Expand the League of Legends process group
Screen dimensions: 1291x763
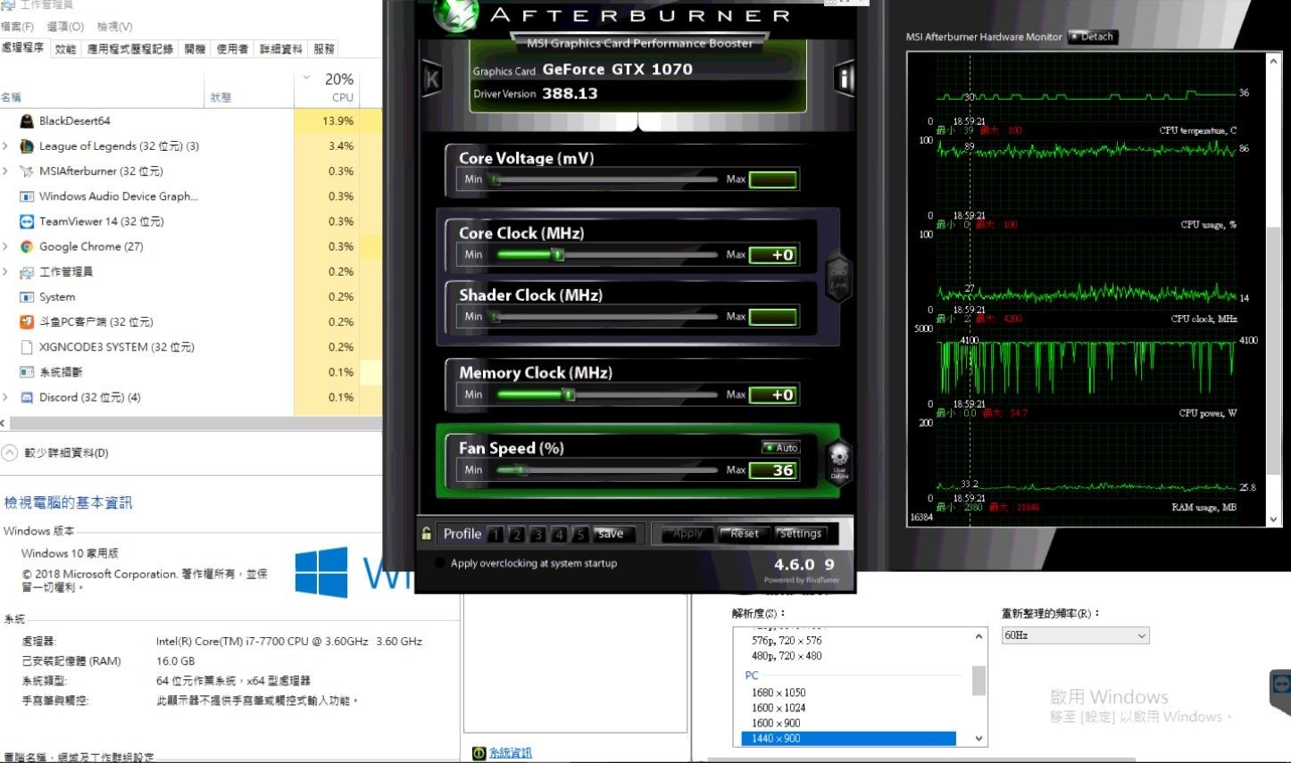click(x=5, y=146)
